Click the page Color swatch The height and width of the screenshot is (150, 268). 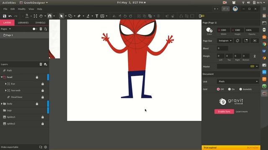209,30
